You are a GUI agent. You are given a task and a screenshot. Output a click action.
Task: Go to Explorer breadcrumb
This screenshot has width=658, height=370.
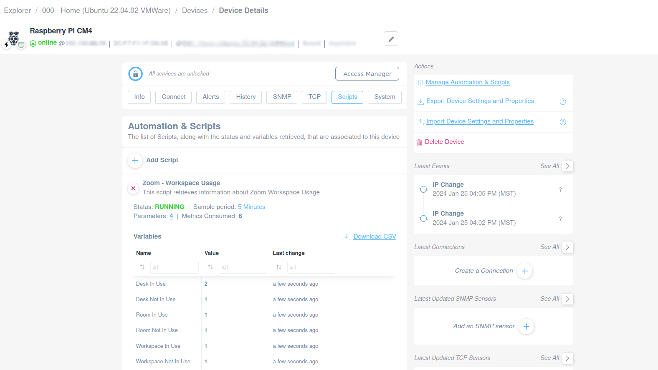coord(18,11)
